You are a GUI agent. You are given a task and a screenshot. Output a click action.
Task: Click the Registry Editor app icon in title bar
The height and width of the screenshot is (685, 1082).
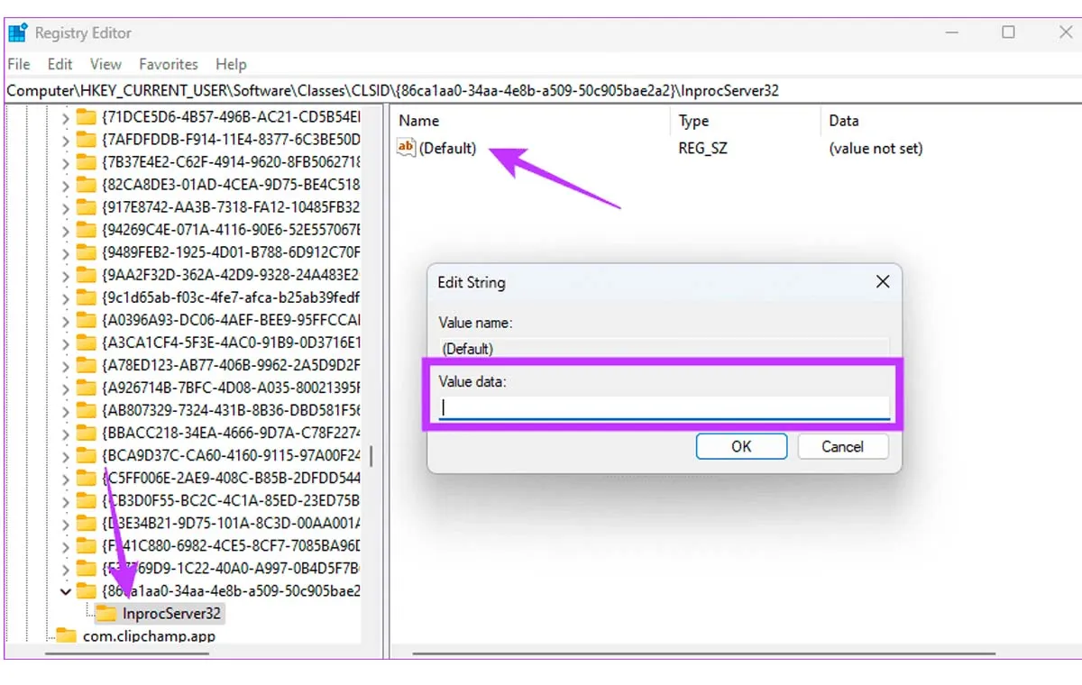click(x=17, y=33)
